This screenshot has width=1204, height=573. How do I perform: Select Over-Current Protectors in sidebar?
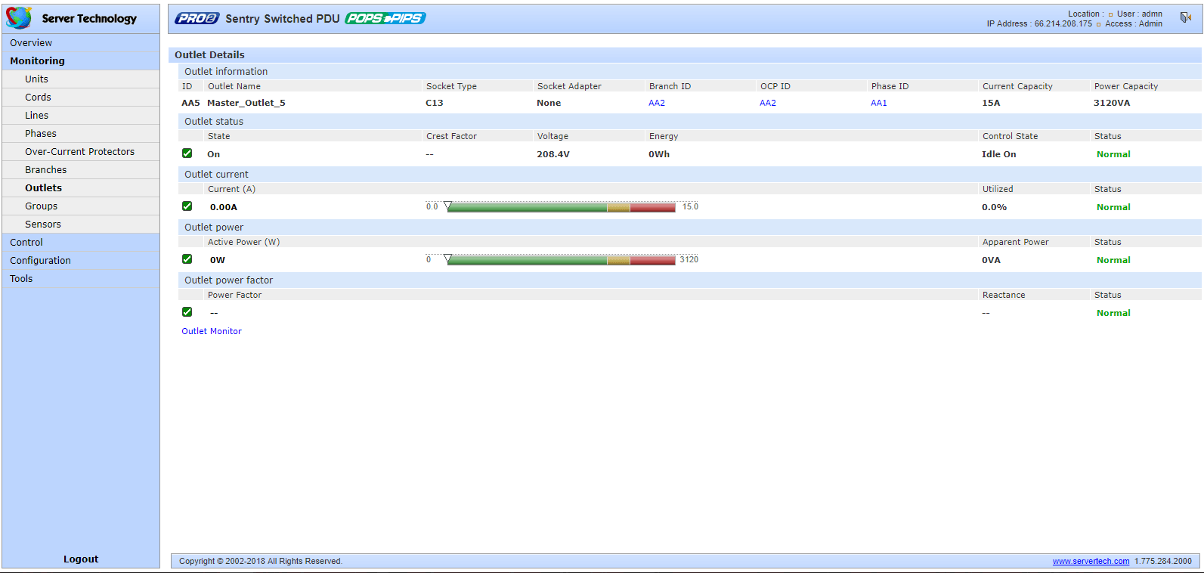pyautogui.click(x=79, y=152)
